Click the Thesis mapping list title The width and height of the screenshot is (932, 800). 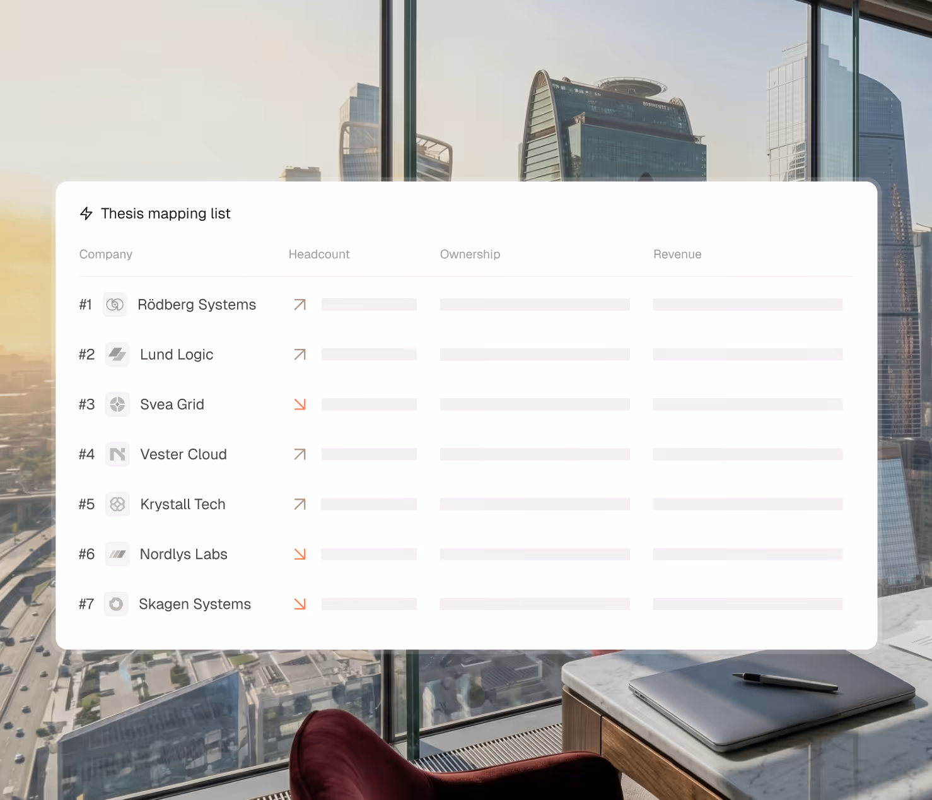point(166,214)
